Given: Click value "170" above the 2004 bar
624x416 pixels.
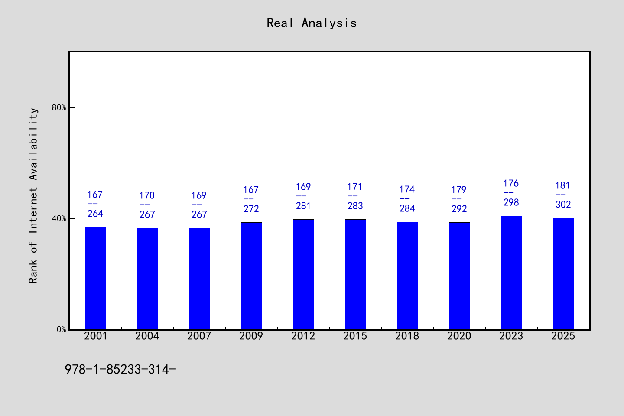Looking at the screenshot, I should [147, 195].
